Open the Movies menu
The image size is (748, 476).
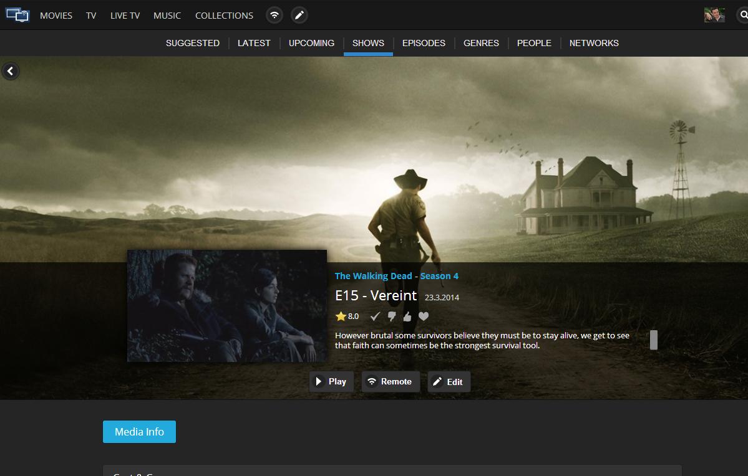(x=56, y=16)
